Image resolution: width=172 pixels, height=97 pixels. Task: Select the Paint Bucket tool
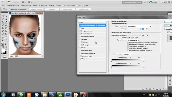click(6, 31)
